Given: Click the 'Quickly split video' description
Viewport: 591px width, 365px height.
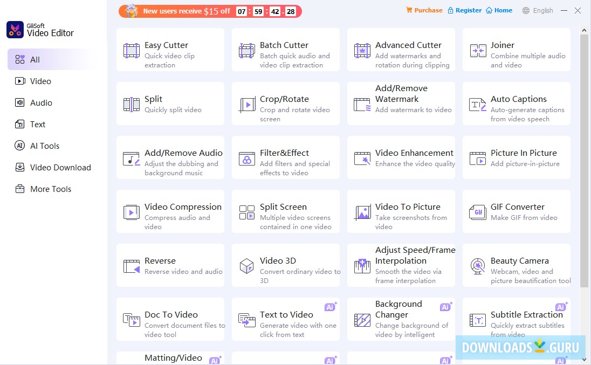Looking at the screenshot, I should coord(173,109).
